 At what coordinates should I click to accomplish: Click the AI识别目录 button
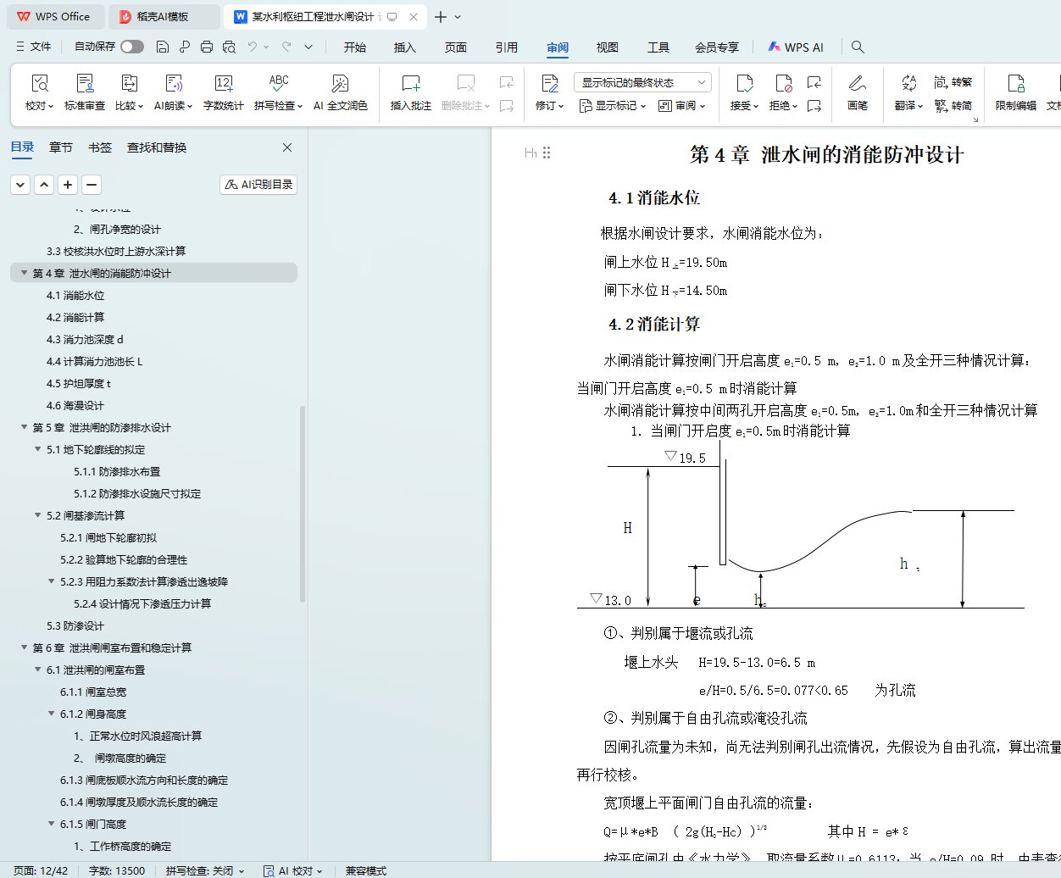click(x=258, y=185)
